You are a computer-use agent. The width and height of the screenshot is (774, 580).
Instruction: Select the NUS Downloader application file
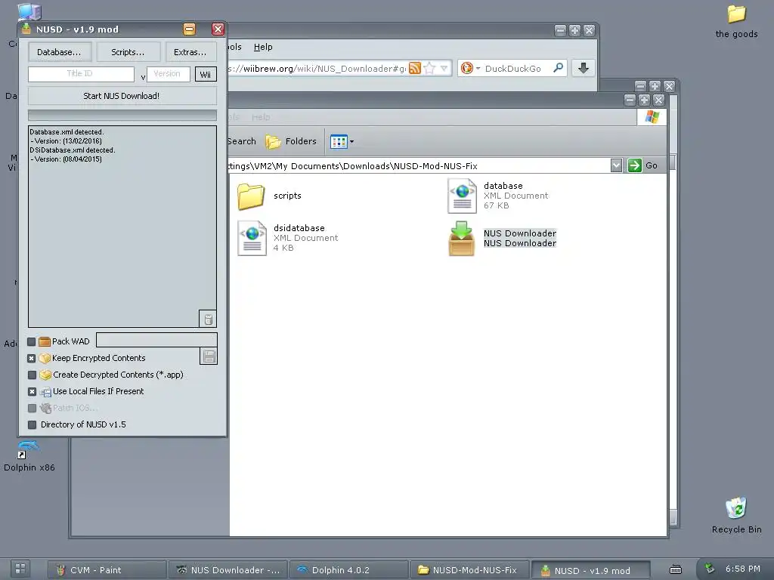point(502,238)
